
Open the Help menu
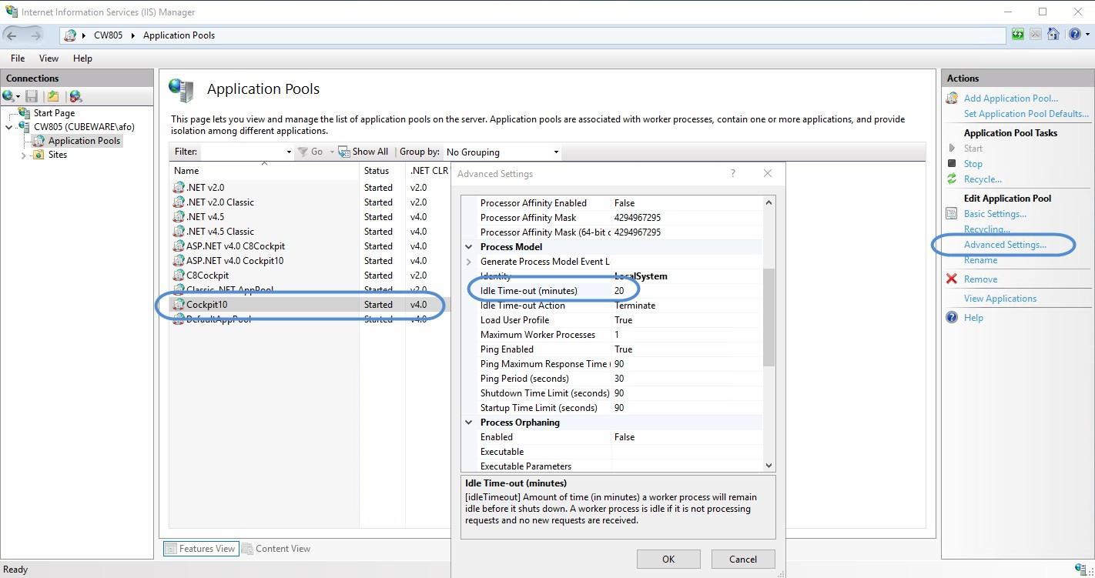tap(82, 58)
